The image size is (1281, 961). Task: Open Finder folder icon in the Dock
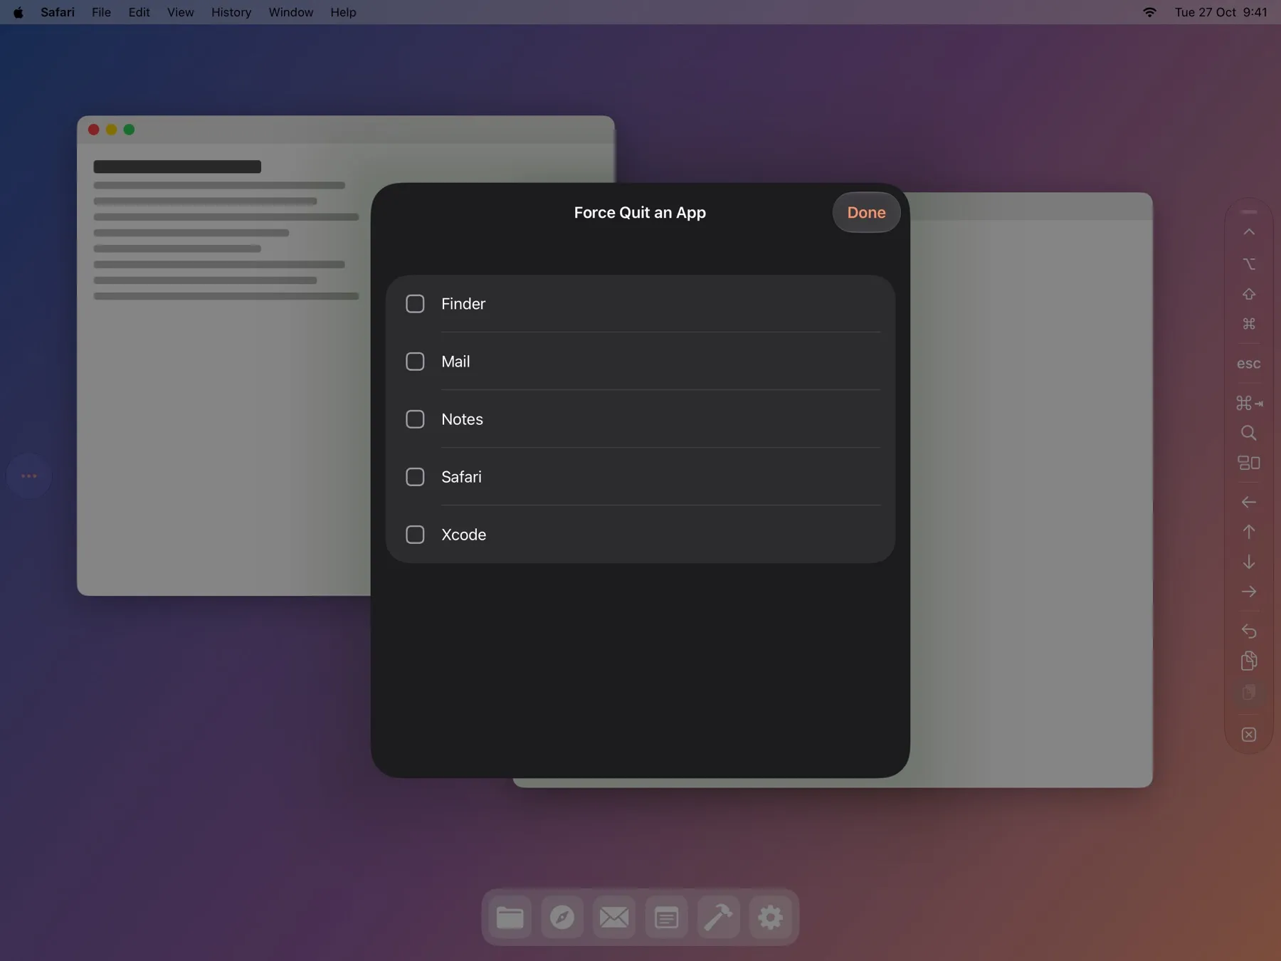[x=510, y=918]
